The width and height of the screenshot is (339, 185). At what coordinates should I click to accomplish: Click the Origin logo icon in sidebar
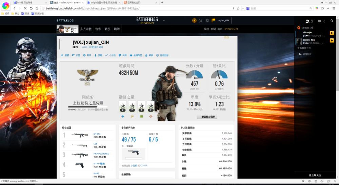click(299, 28)
